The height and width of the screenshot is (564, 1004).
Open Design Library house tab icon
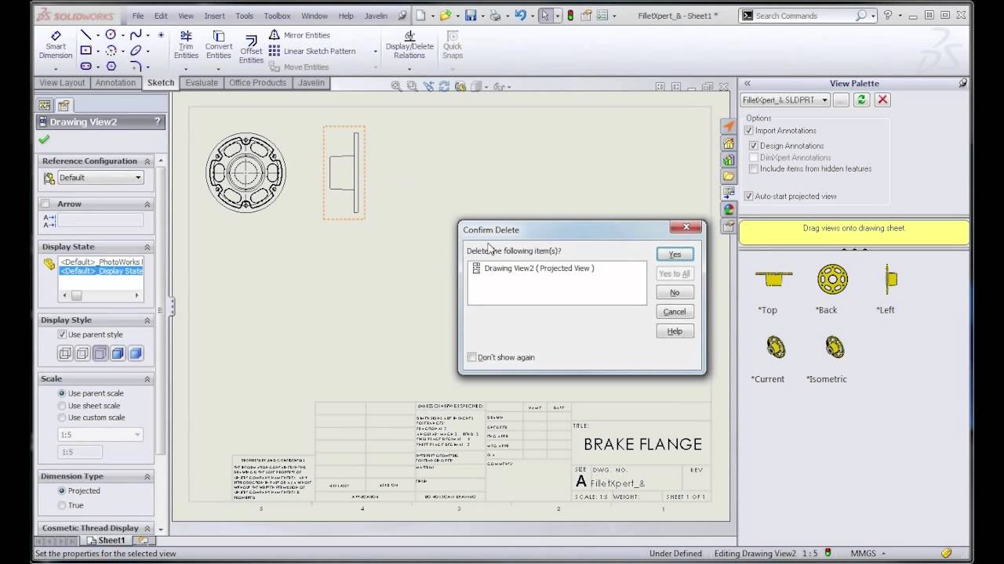click(729, 143)
